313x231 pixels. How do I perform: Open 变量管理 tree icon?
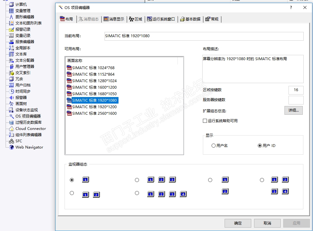click(11, 11)
